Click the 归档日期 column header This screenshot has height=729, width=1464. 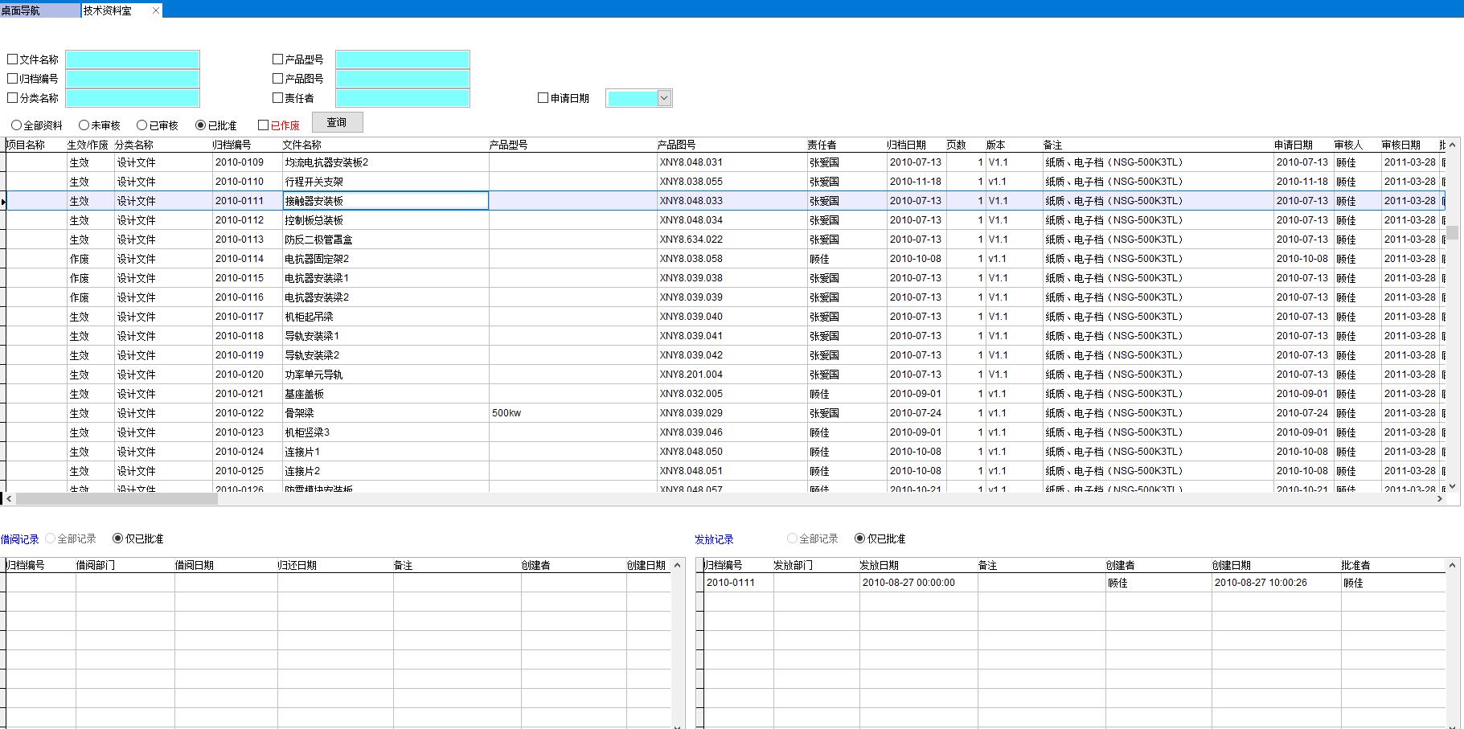tap(907, 145)
